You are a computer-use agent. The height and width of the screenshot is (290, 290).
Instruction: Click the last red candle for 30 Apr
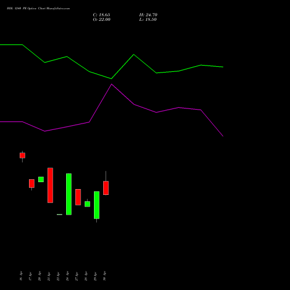click(x=106, y=188)
